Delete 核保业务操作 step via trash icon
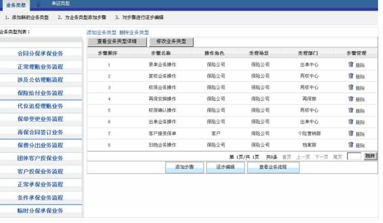 351,87
